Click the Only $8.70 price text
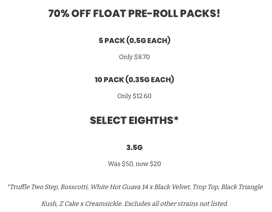 click(x=134, y=57)
